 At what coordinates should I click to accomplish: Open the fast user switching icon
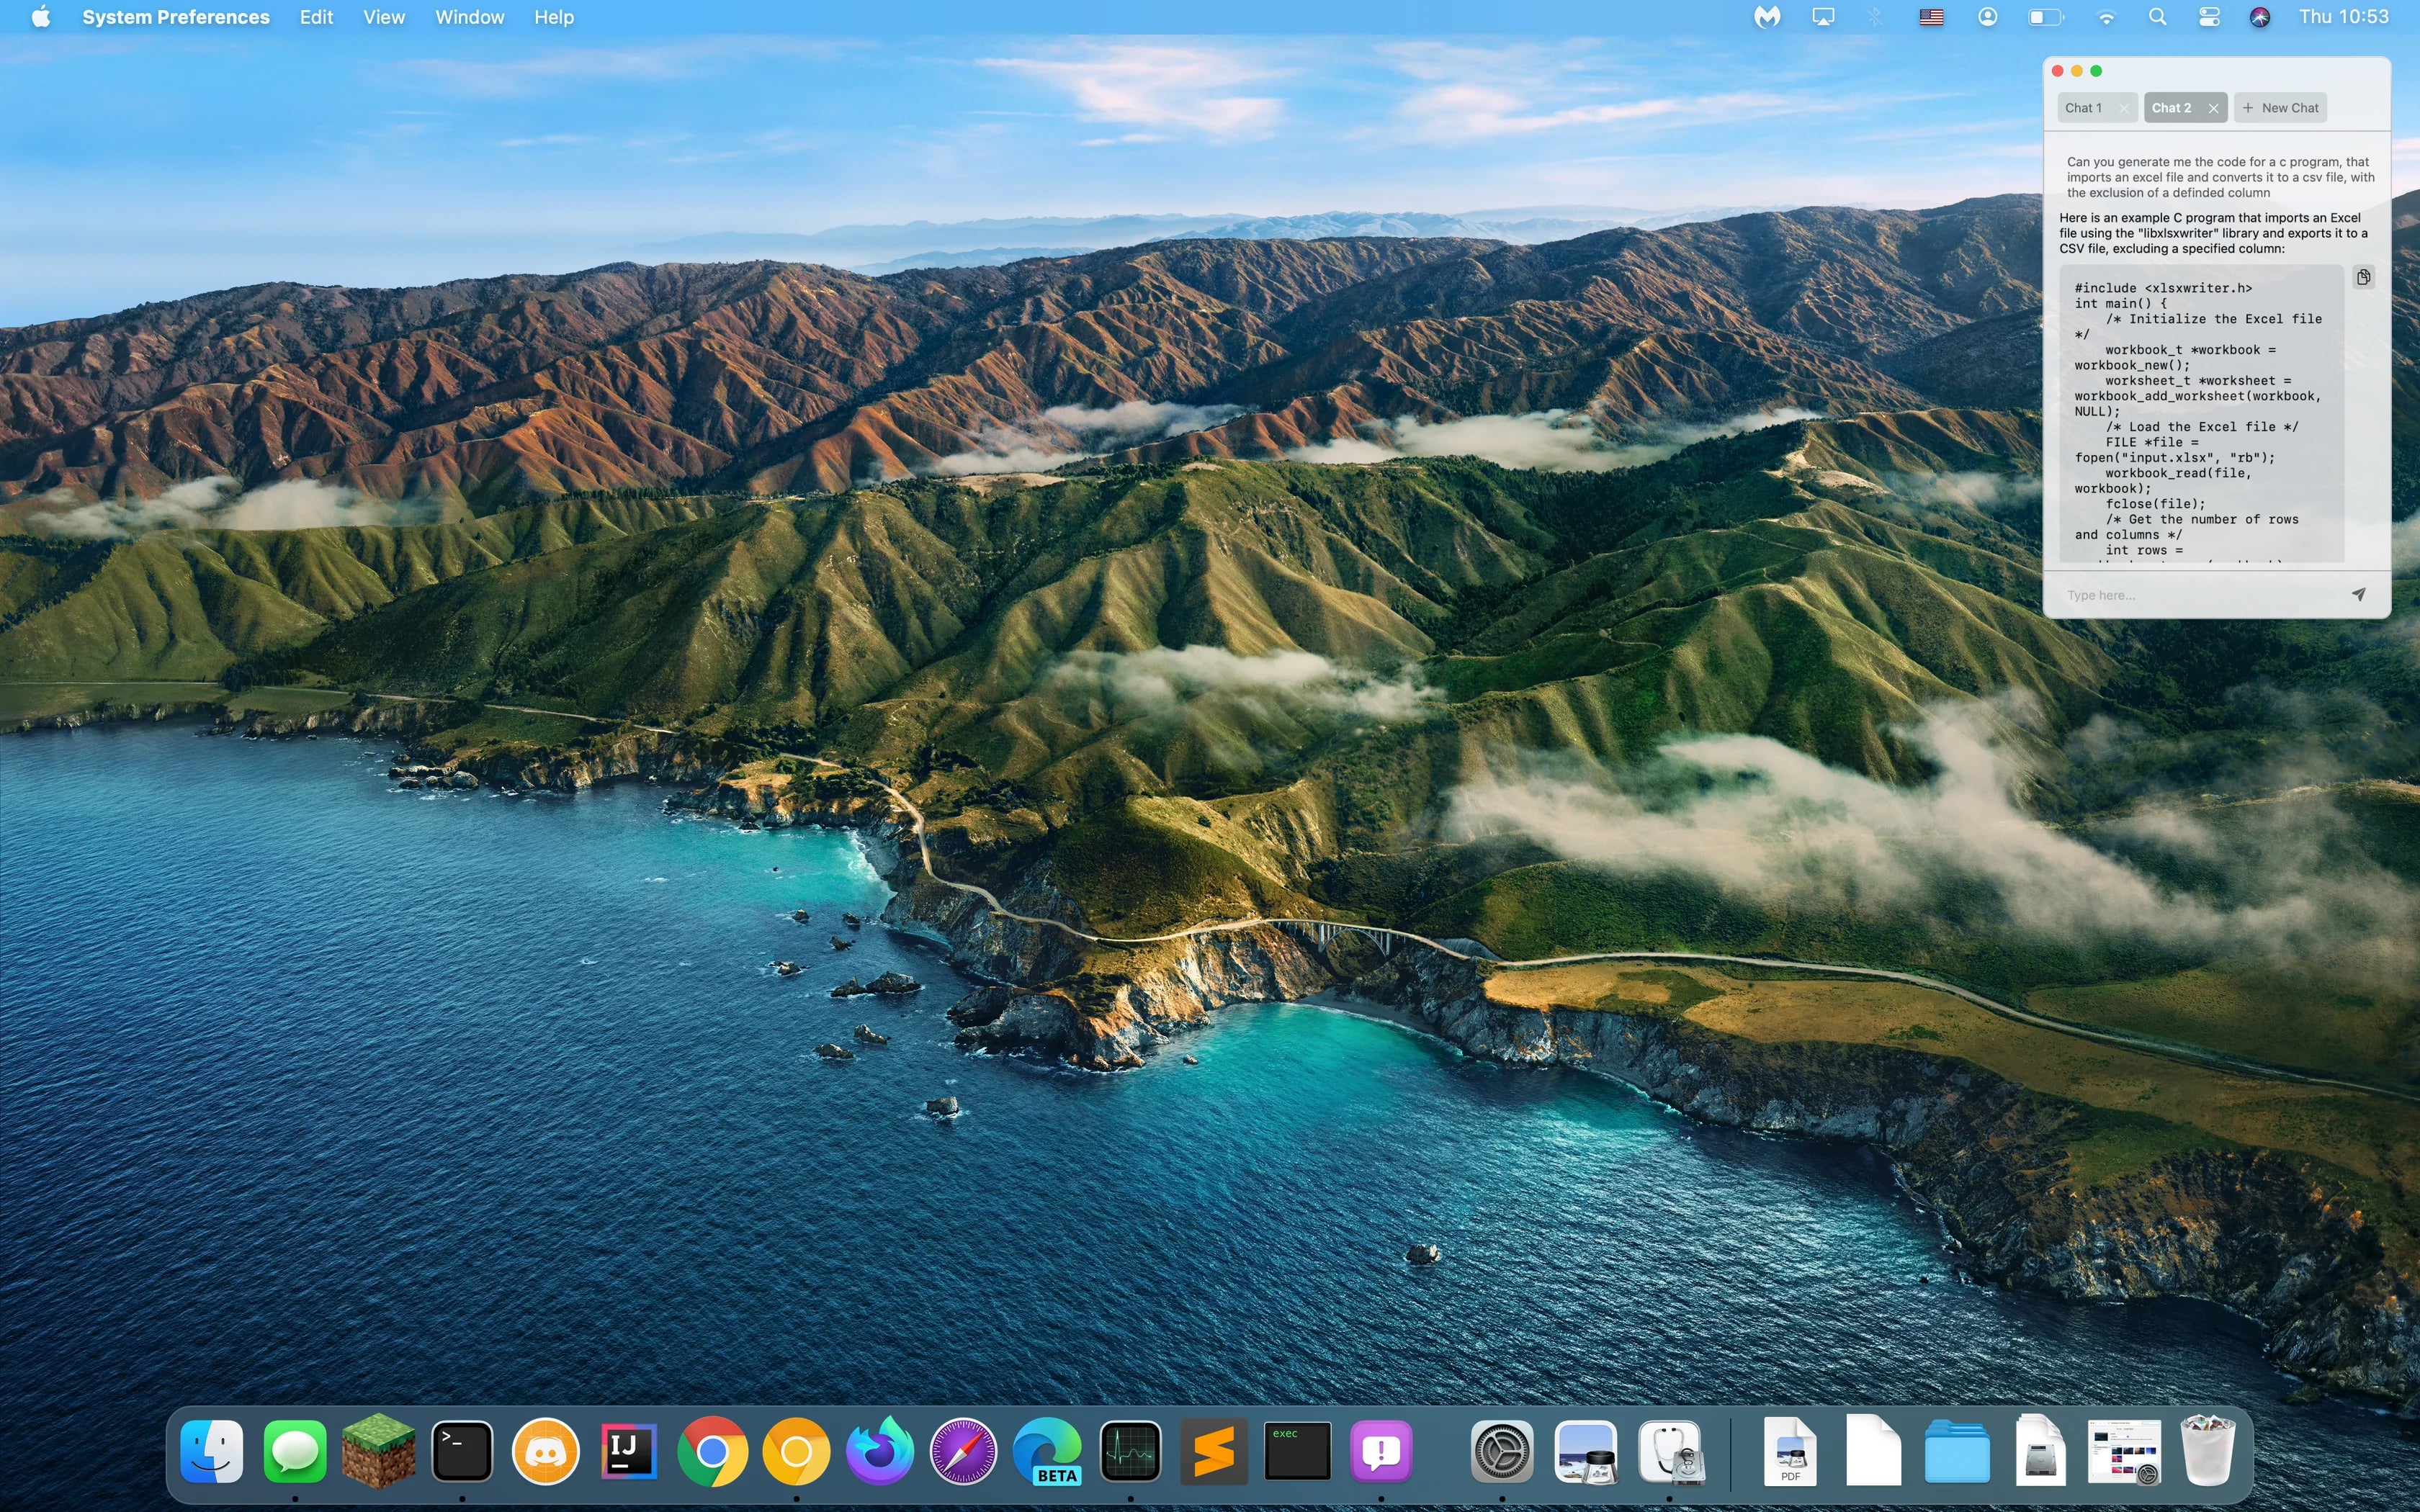pos(1987,17)
